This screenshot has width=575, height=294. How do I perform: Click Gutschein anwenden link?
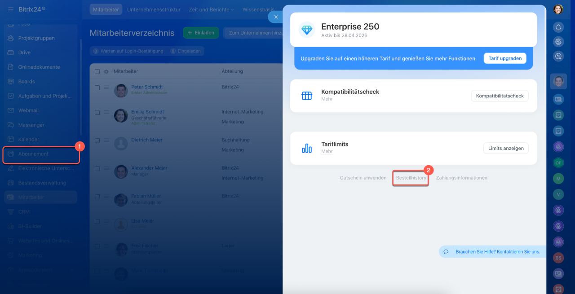pyautogui.click(x=363, y=178)
